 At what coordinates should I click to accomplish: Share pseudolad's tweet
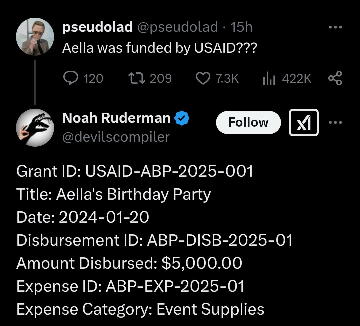click(x=335, y=78)
